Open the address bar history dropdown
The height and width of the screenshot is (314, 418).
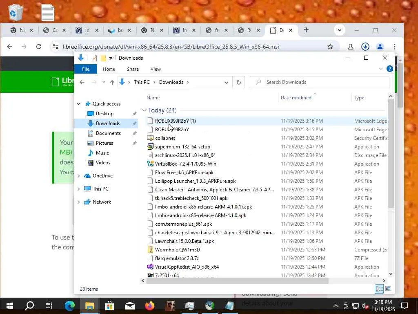click(x=226, y=82)
